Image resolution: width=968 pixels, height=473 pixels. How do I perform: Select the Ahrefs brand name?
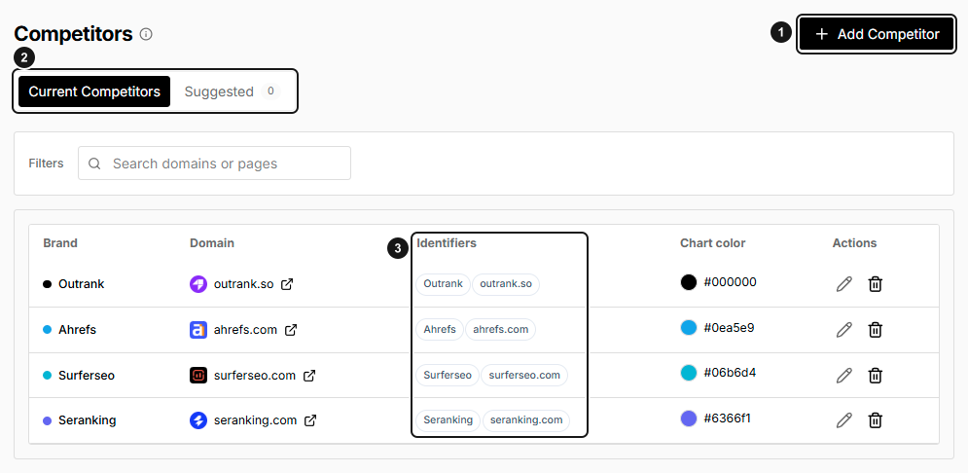pos(77,330)
